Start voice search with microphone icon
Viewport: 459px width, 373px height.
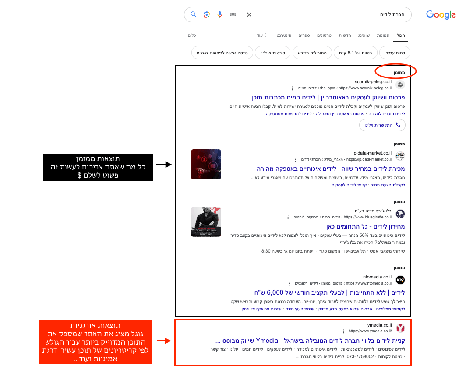point(220,14)
